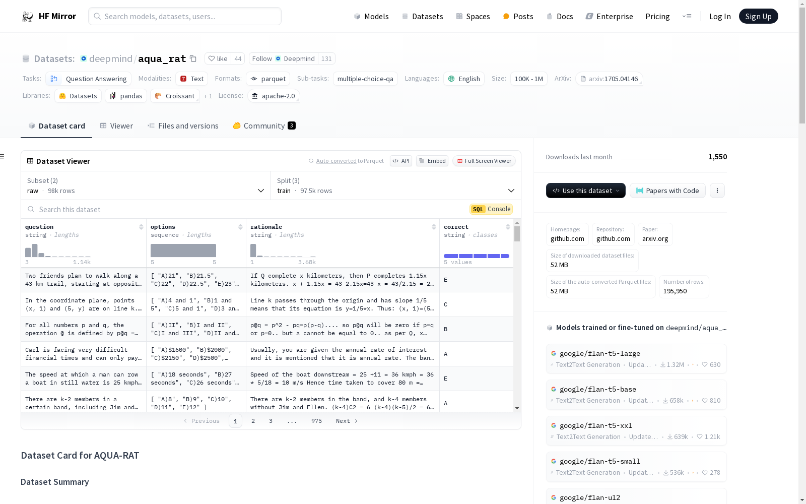Screen dimensions: 806x504
Task: Open the Full Screen Viewer
Action: [484, 161]
